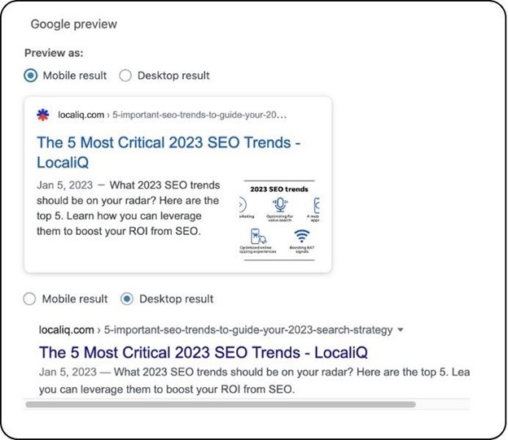Open the dropdown arrow after desktop URL
This screenshot has width=508, height=440.
(400, 330)
